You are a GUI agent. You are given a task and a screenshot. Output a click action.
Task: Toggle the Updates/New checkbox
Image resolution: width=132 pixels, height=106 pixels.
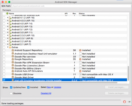click(11, 87)
